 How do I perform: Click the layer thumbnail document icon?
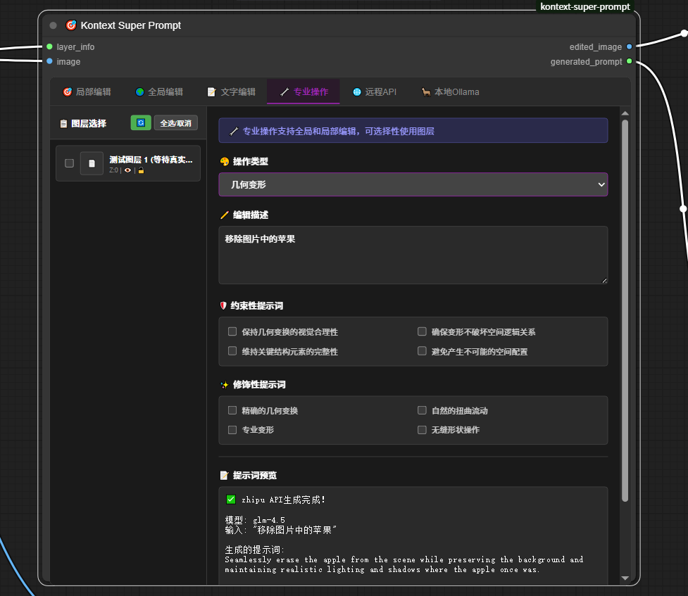(92, 163)
